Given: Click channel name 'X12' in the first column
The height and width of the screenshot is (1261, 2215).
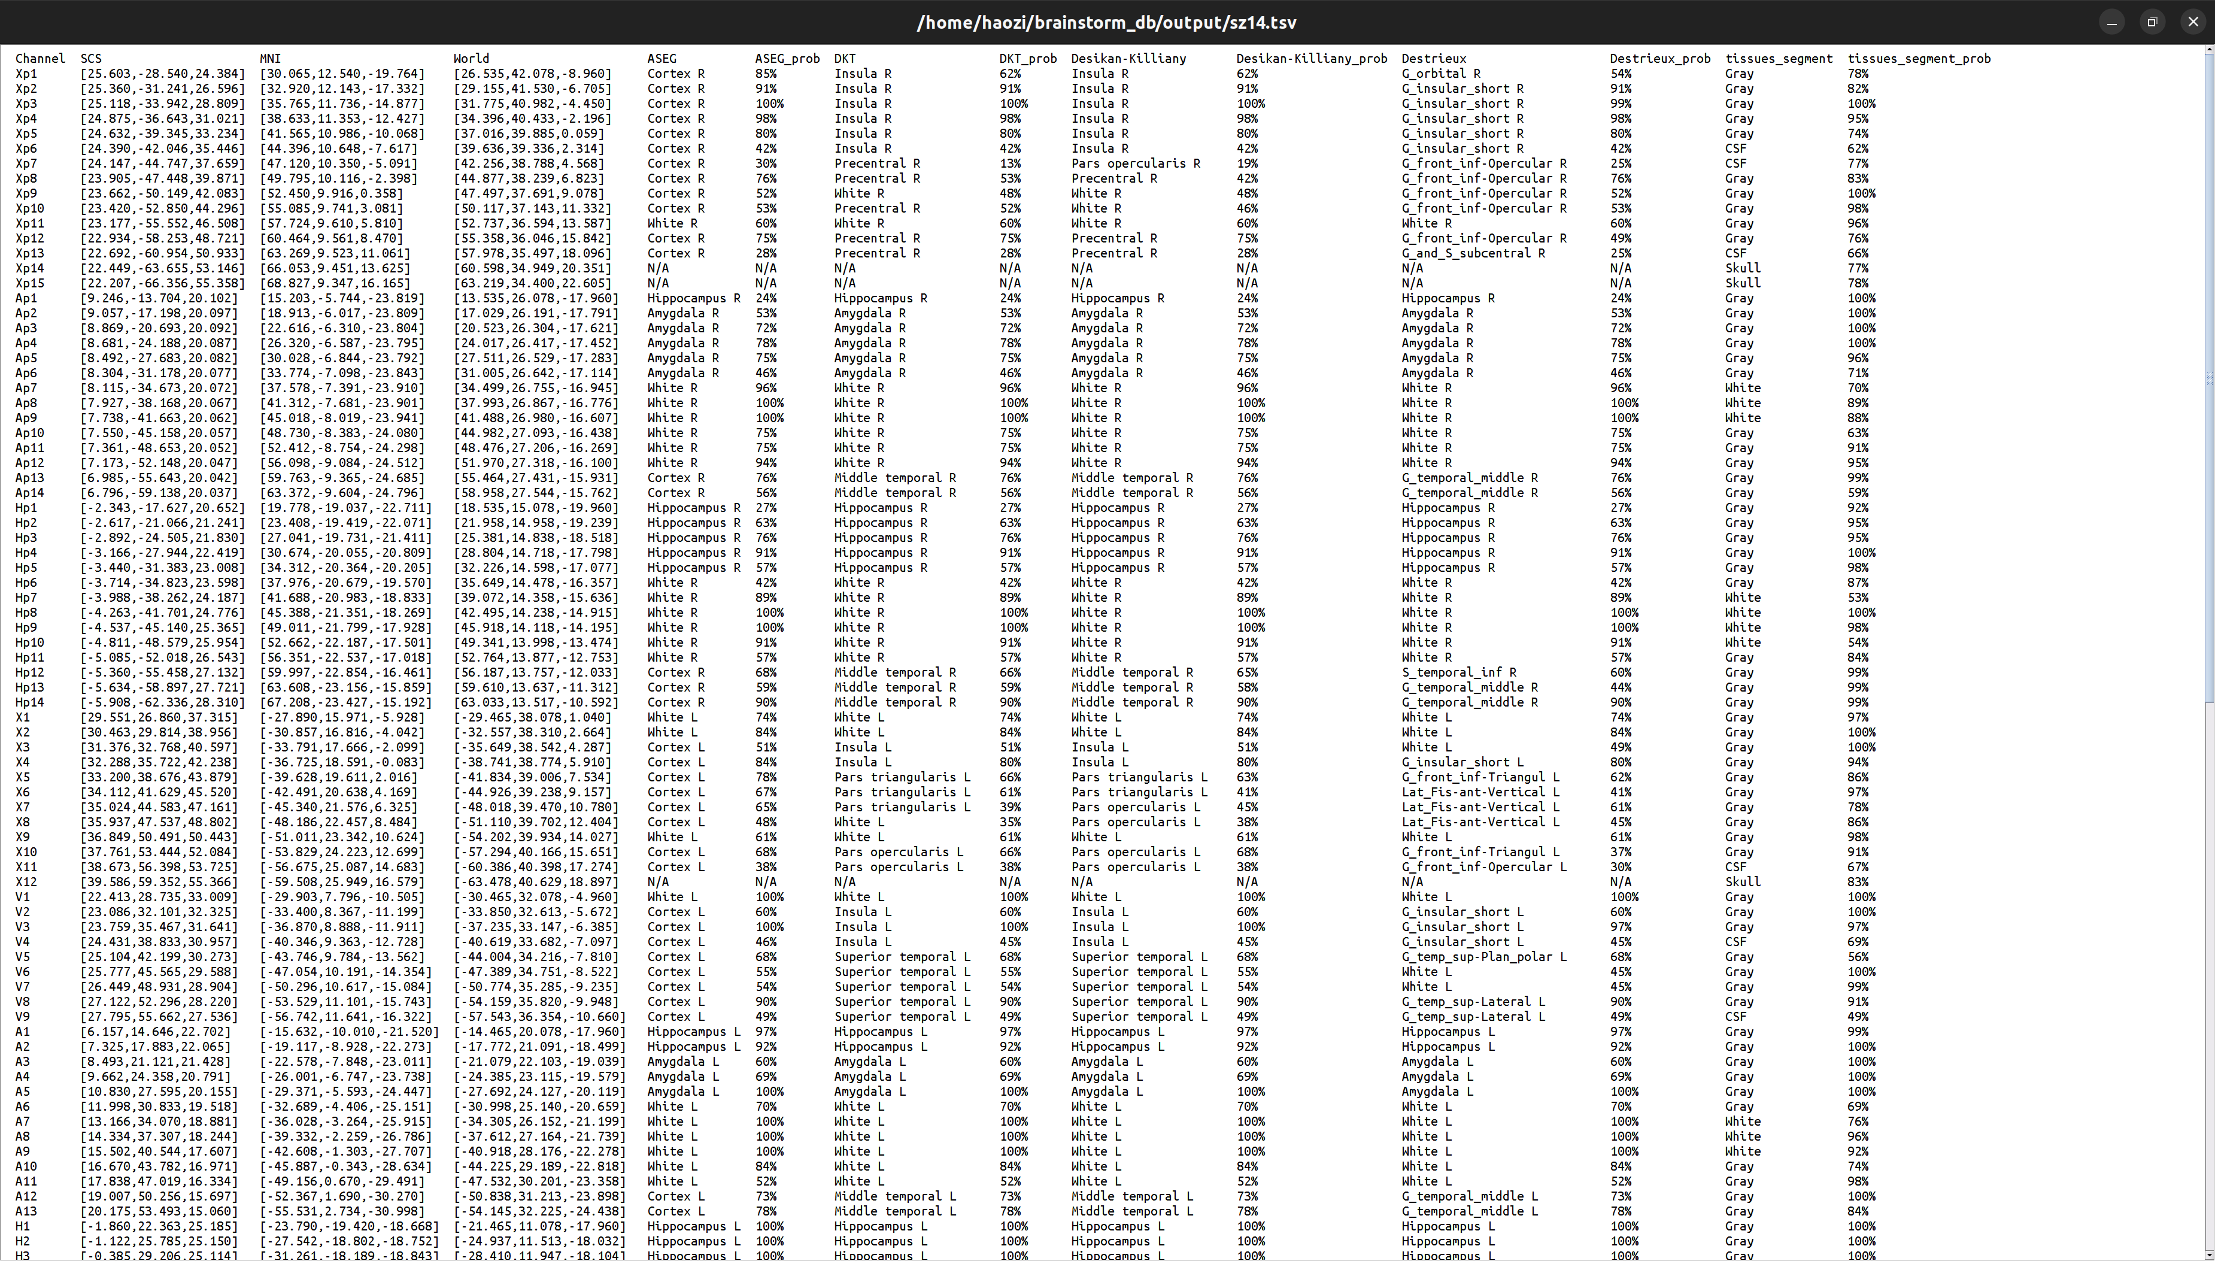Looking at the screenshot, I should click(26, 883).
